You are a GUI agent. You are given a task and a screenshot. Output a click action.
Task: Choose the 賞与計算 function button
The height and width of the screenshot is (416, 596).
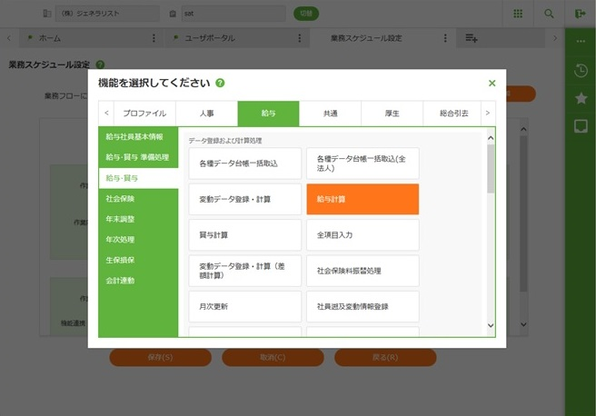pyautogui.click(x=244, y=234)
